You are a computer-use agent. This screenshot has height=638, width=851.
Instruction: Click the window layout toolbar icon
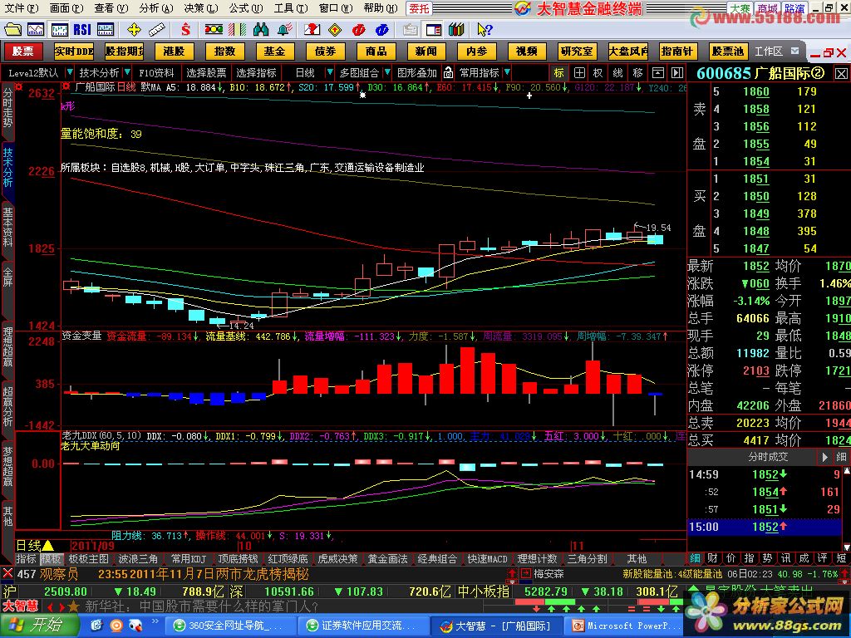433,29
